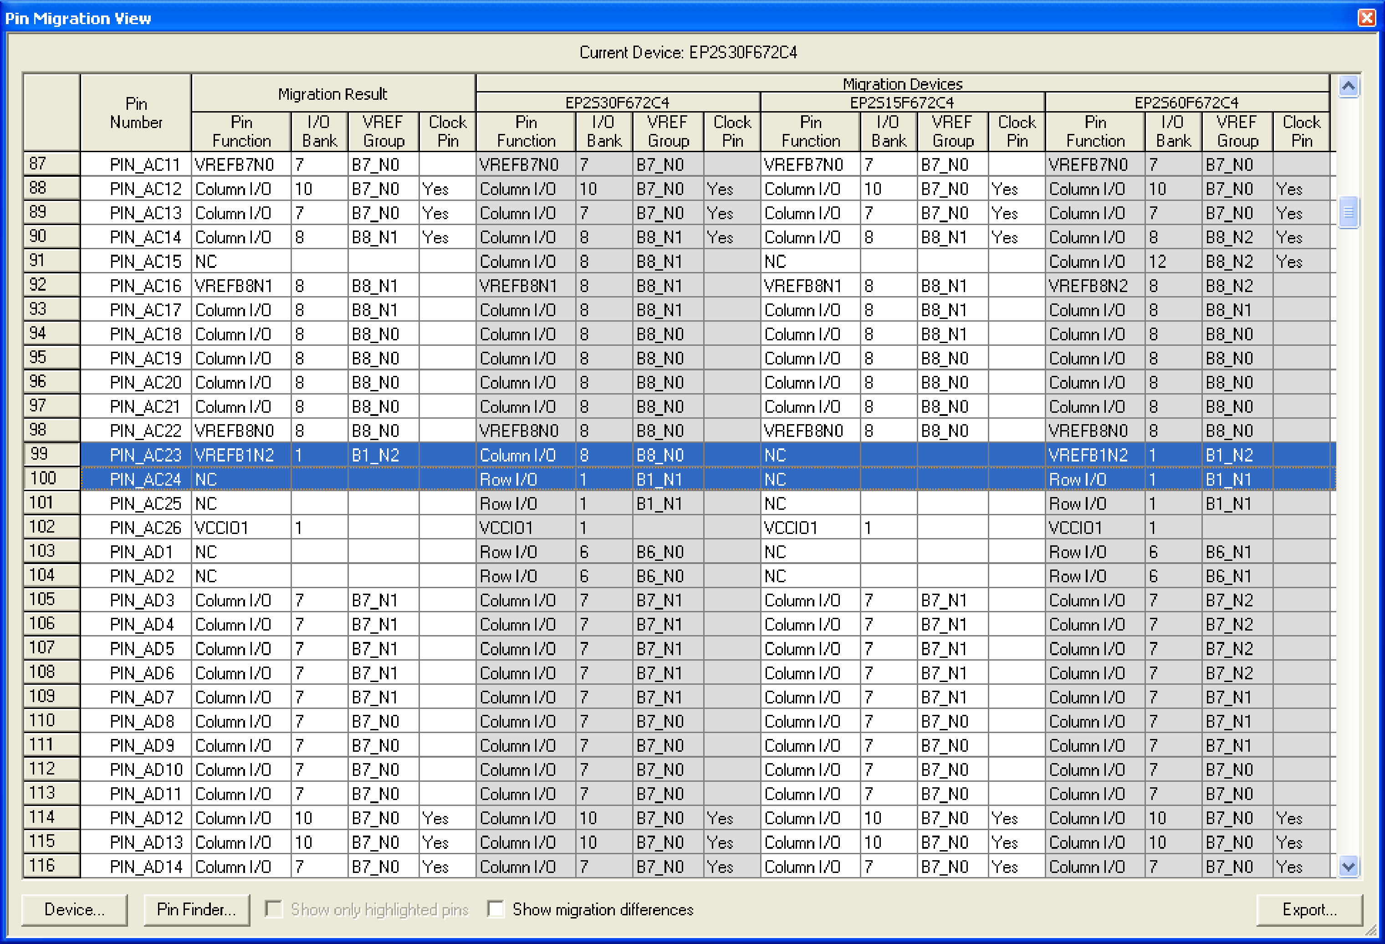Select row header 87
This screenshot has width=1385, height=944.
pos(51,164)
